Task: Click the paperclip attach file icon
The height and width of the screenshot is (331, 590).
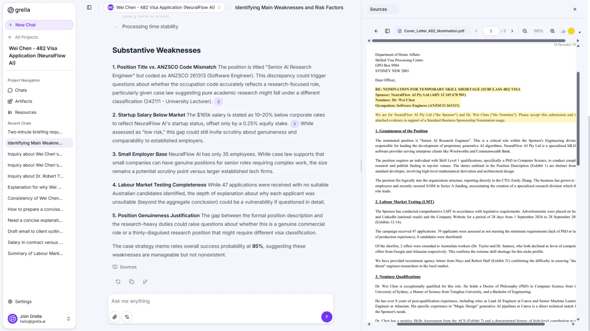Action: point(115,317)
